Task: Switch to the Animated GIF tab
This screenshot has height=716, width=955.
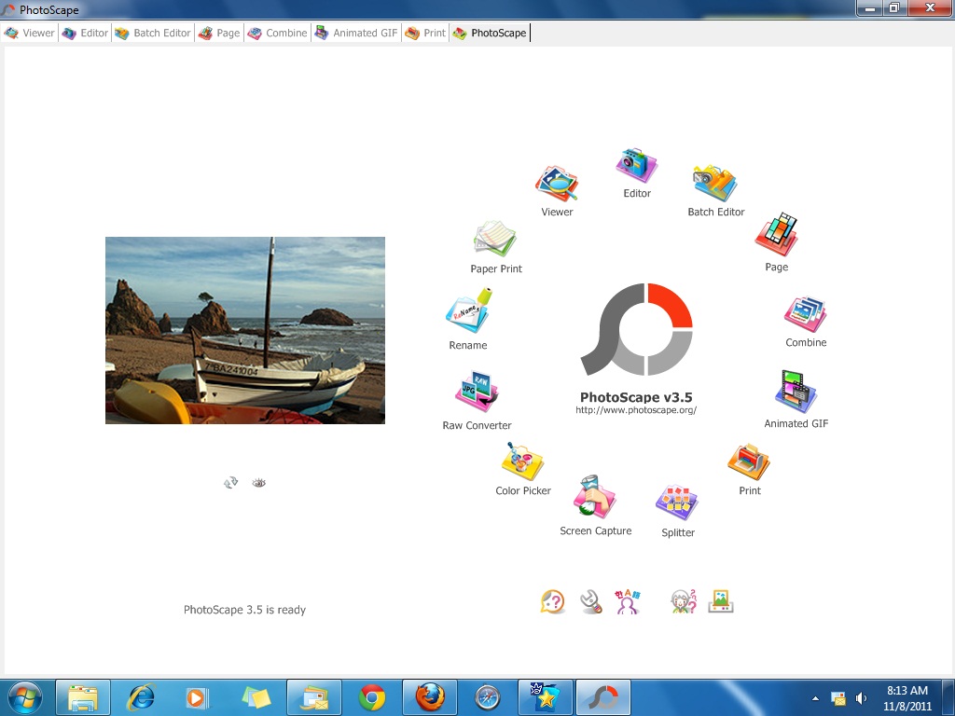Action: point(356,33)
